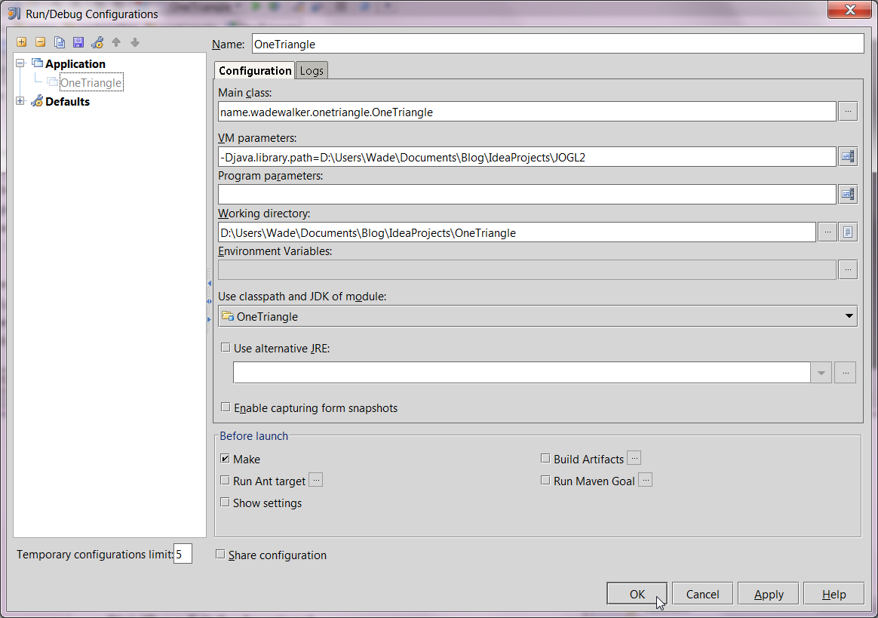Apply the configuration changes
This screenshot has width=878, height=618.
pyautogui.click(x=767, y=593)
